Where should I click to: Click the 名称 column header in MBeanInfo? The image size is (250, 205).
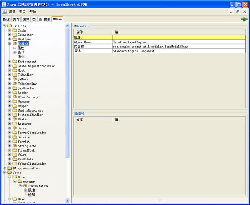click(x=93, y=32)
